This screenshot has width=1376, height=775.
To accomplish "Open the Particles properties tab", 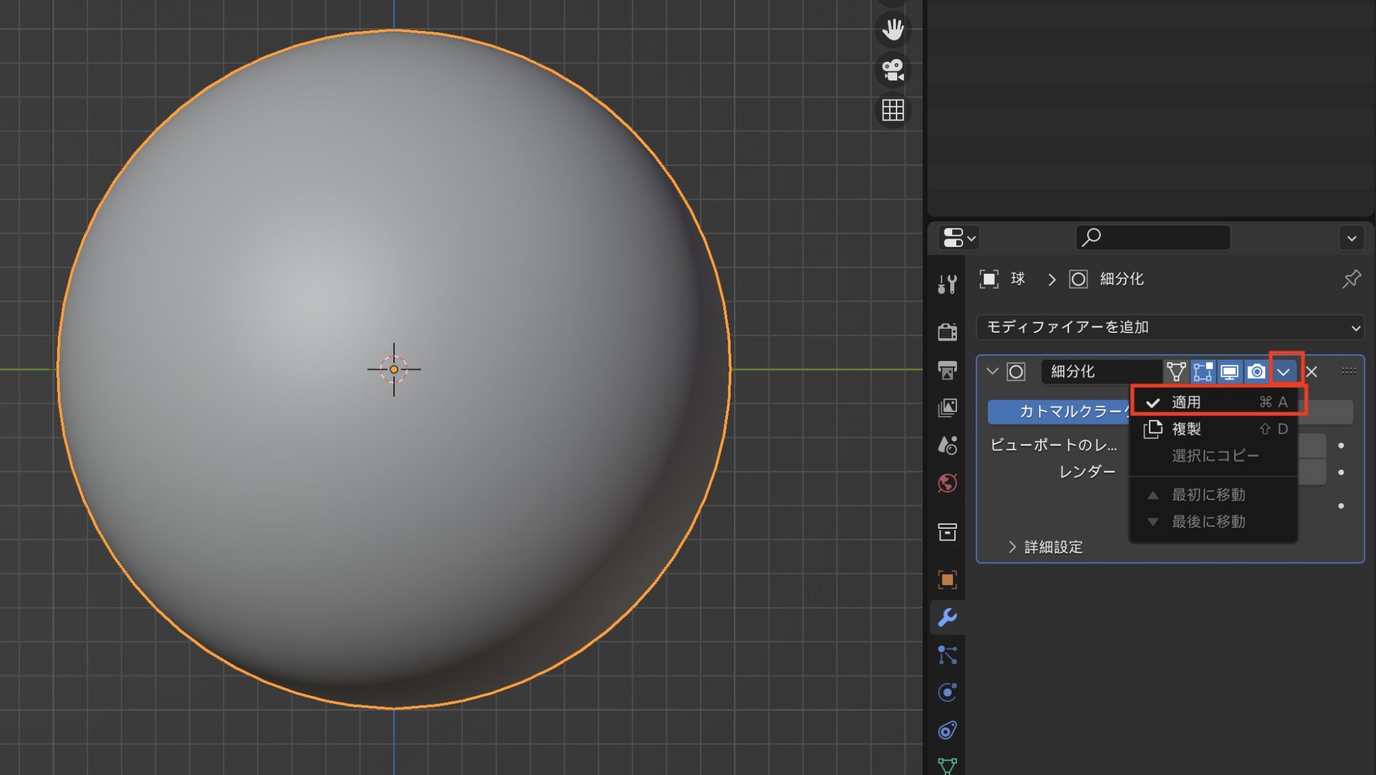I will [947, 655].
